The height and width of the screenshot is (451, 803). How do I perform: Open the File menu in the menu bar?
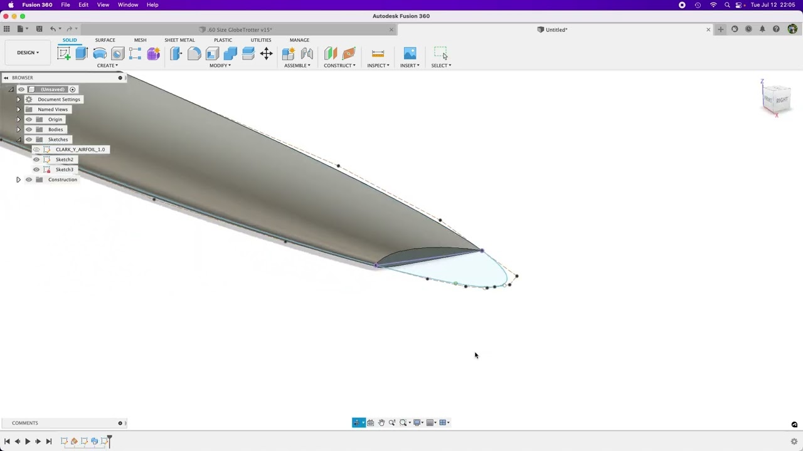[65, 5]
